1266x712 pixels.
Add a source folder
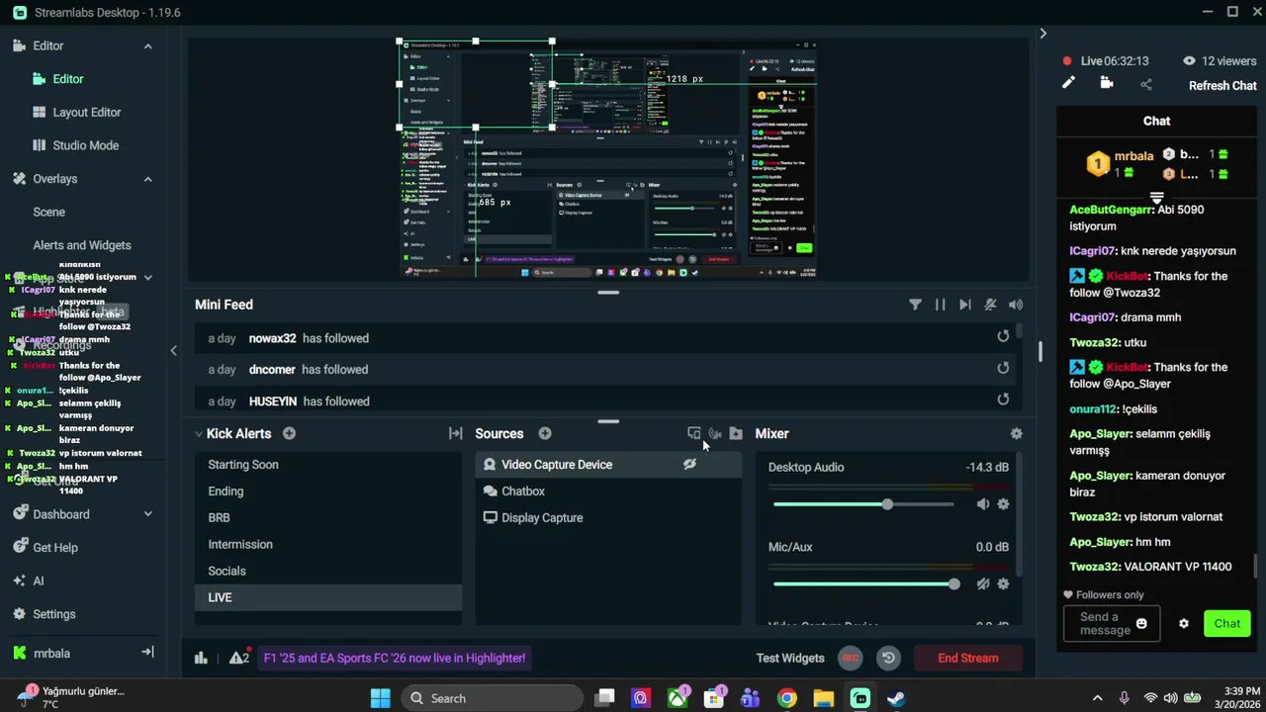736,433
